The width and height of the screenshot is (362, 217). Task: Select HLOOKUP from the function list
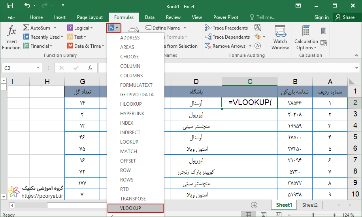[x=136, y=104]
